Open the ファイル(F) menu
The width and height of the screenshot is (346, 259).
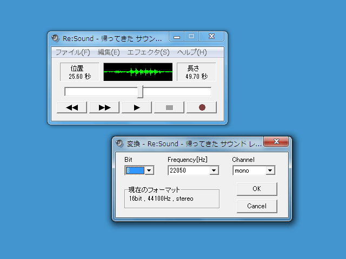point(72,52)
